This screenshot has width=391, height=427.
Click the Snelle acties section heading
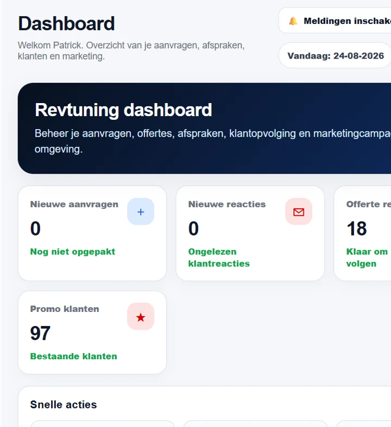coord(64,405)
